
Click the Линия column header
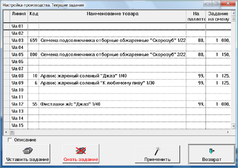(19, 16)
